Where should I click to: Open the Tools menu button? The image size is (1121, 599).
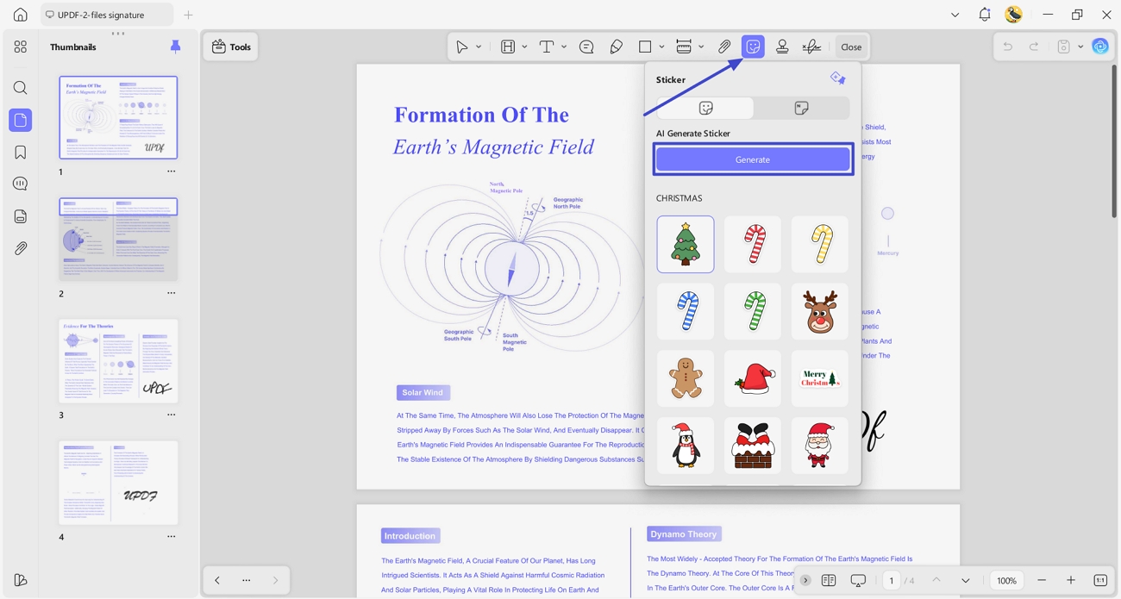click(x=232, y=47)
